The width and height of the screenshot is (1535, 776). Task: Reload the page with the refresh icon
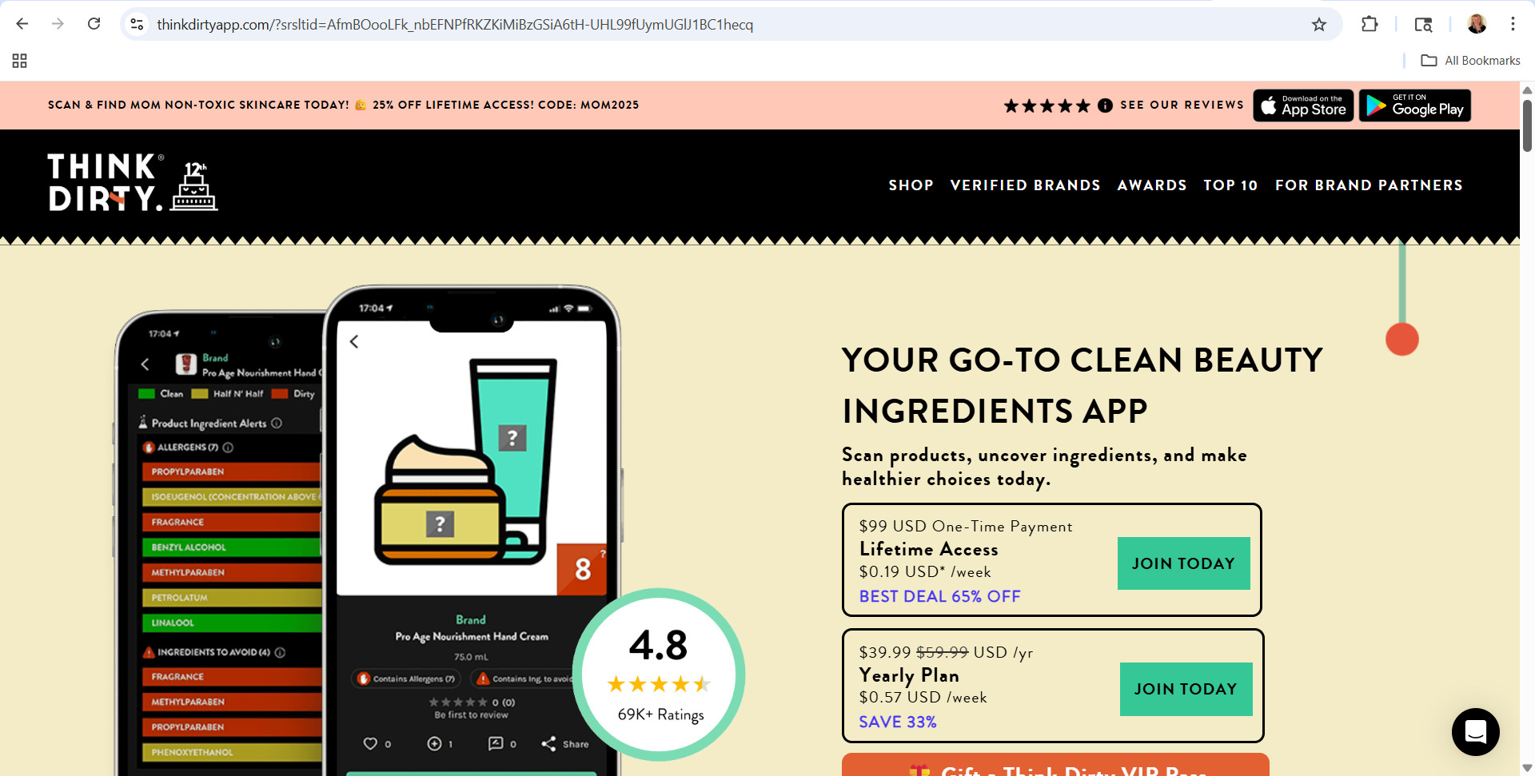(x=94, y=24)
